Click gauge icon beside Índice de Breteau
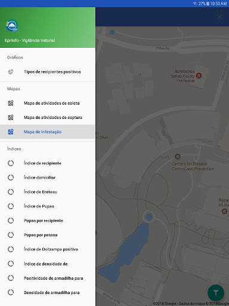The image size is (229, 306). coord(11,192)
